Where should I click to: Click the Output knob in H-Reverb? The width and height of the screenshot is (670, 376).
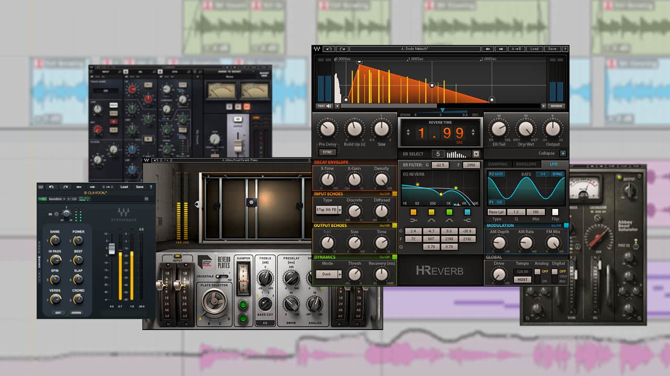click(x=553, y=128)
